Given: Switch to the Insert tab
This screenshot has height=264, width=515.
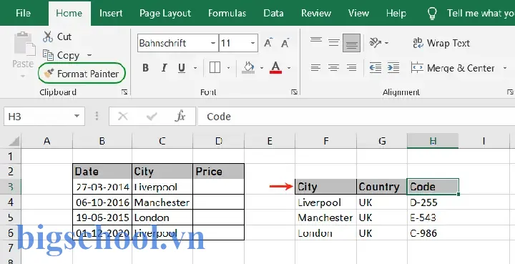Looking at the screenshot, I should [111, 13].
